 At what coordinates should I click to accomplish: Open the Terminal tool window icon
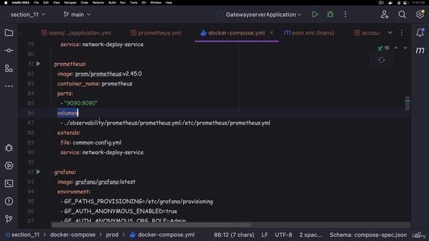pyautogui.click(x=9, y=183)
